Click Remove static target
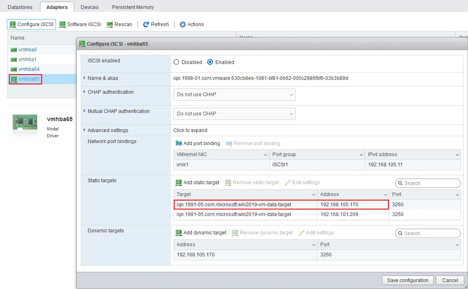 point(252,182)
